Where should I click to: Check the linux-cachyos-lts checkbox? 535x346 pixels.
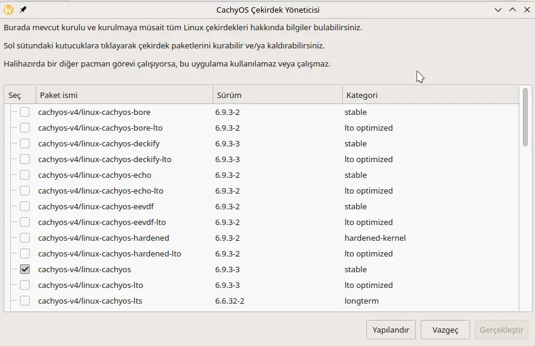[25, 301]
